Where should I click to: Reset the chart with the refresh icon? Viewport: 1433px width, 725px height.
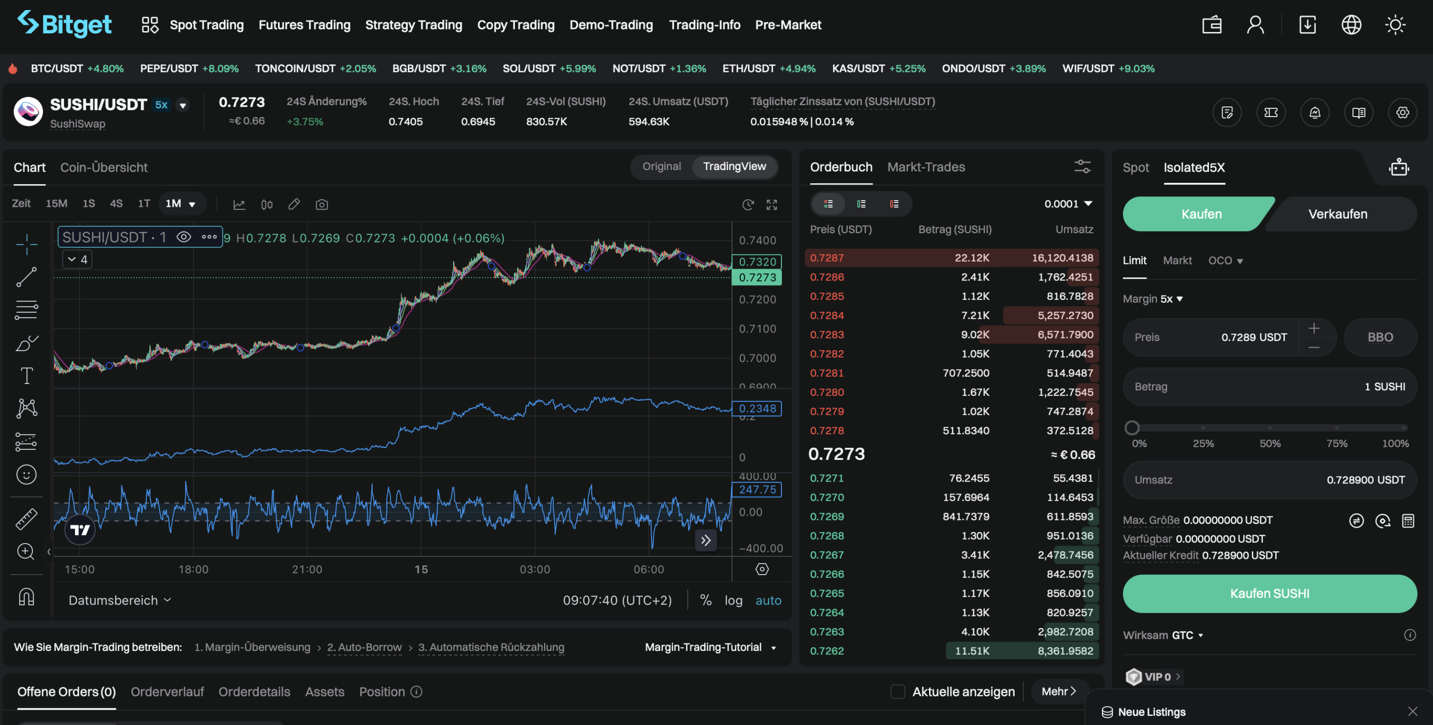tap(748, 204)
